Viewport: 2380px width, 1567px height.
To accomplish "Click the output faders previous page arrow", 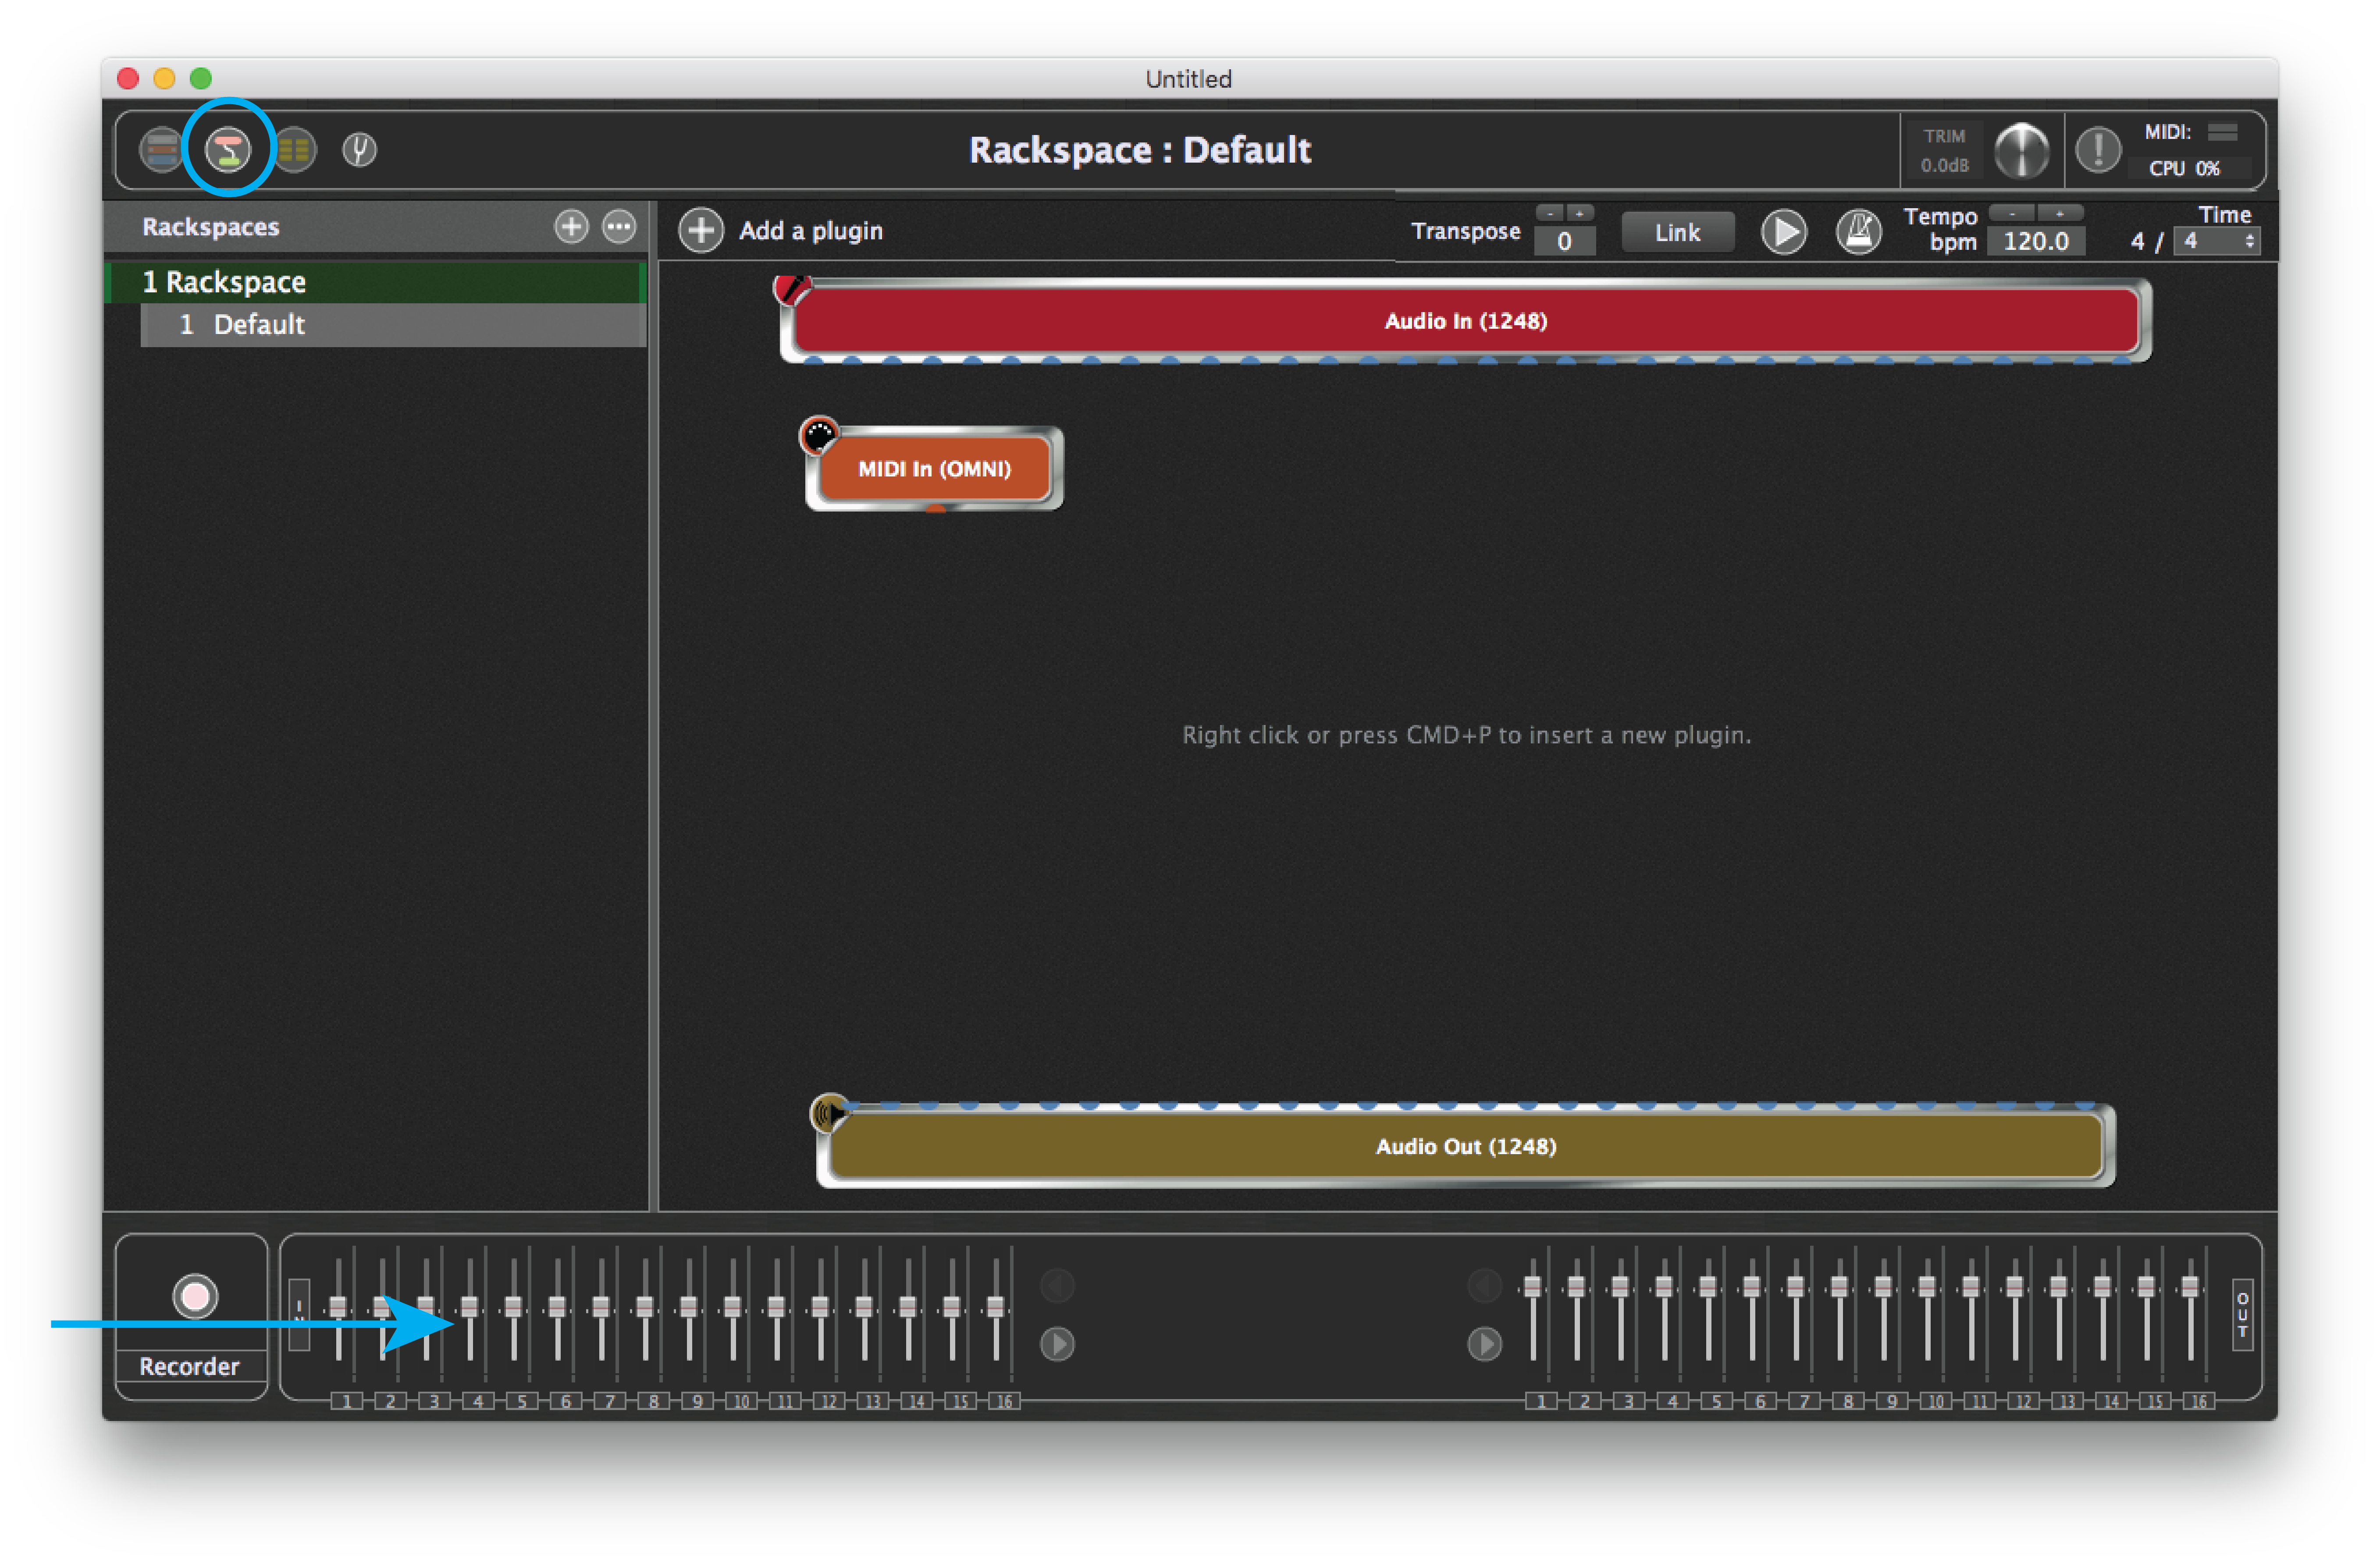I will 1484,1285.
